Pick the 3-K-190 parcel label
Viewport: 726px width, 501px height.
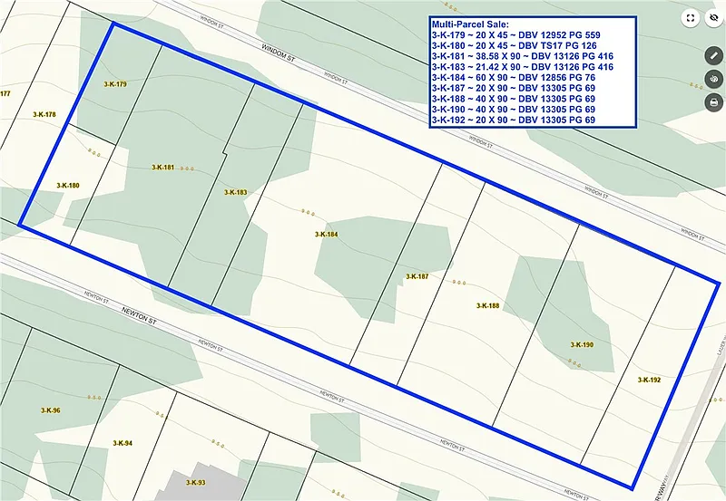[x=582, y=345]
